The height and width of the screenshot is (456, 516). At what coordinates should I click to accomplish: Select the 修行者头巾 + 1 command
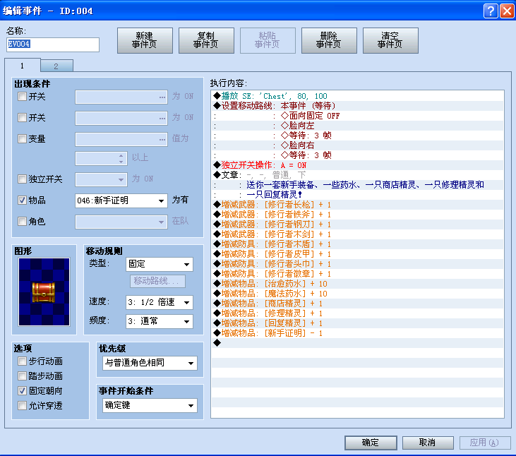coord(357,264)
